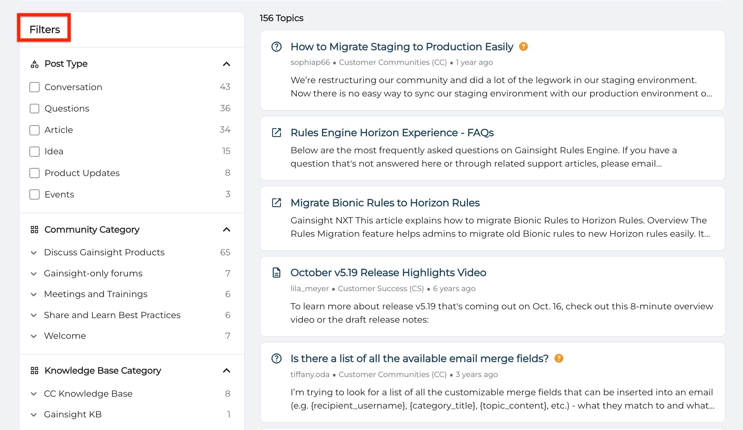Open October v5.19 Release Highlights Video
The width and height of the screenshot is (743, 430).
(x=388, y=273)
